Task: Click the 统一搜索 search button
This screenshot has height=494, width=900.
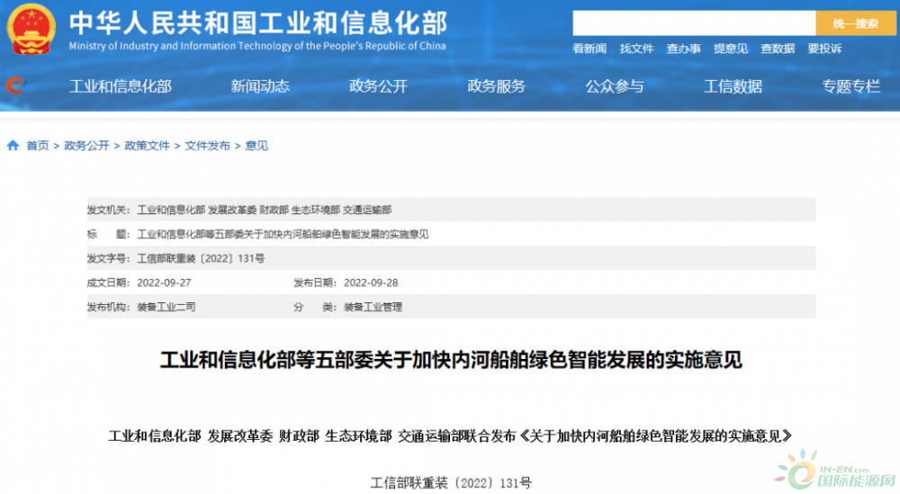Action: pyautogui.click(x=855, y=23)
